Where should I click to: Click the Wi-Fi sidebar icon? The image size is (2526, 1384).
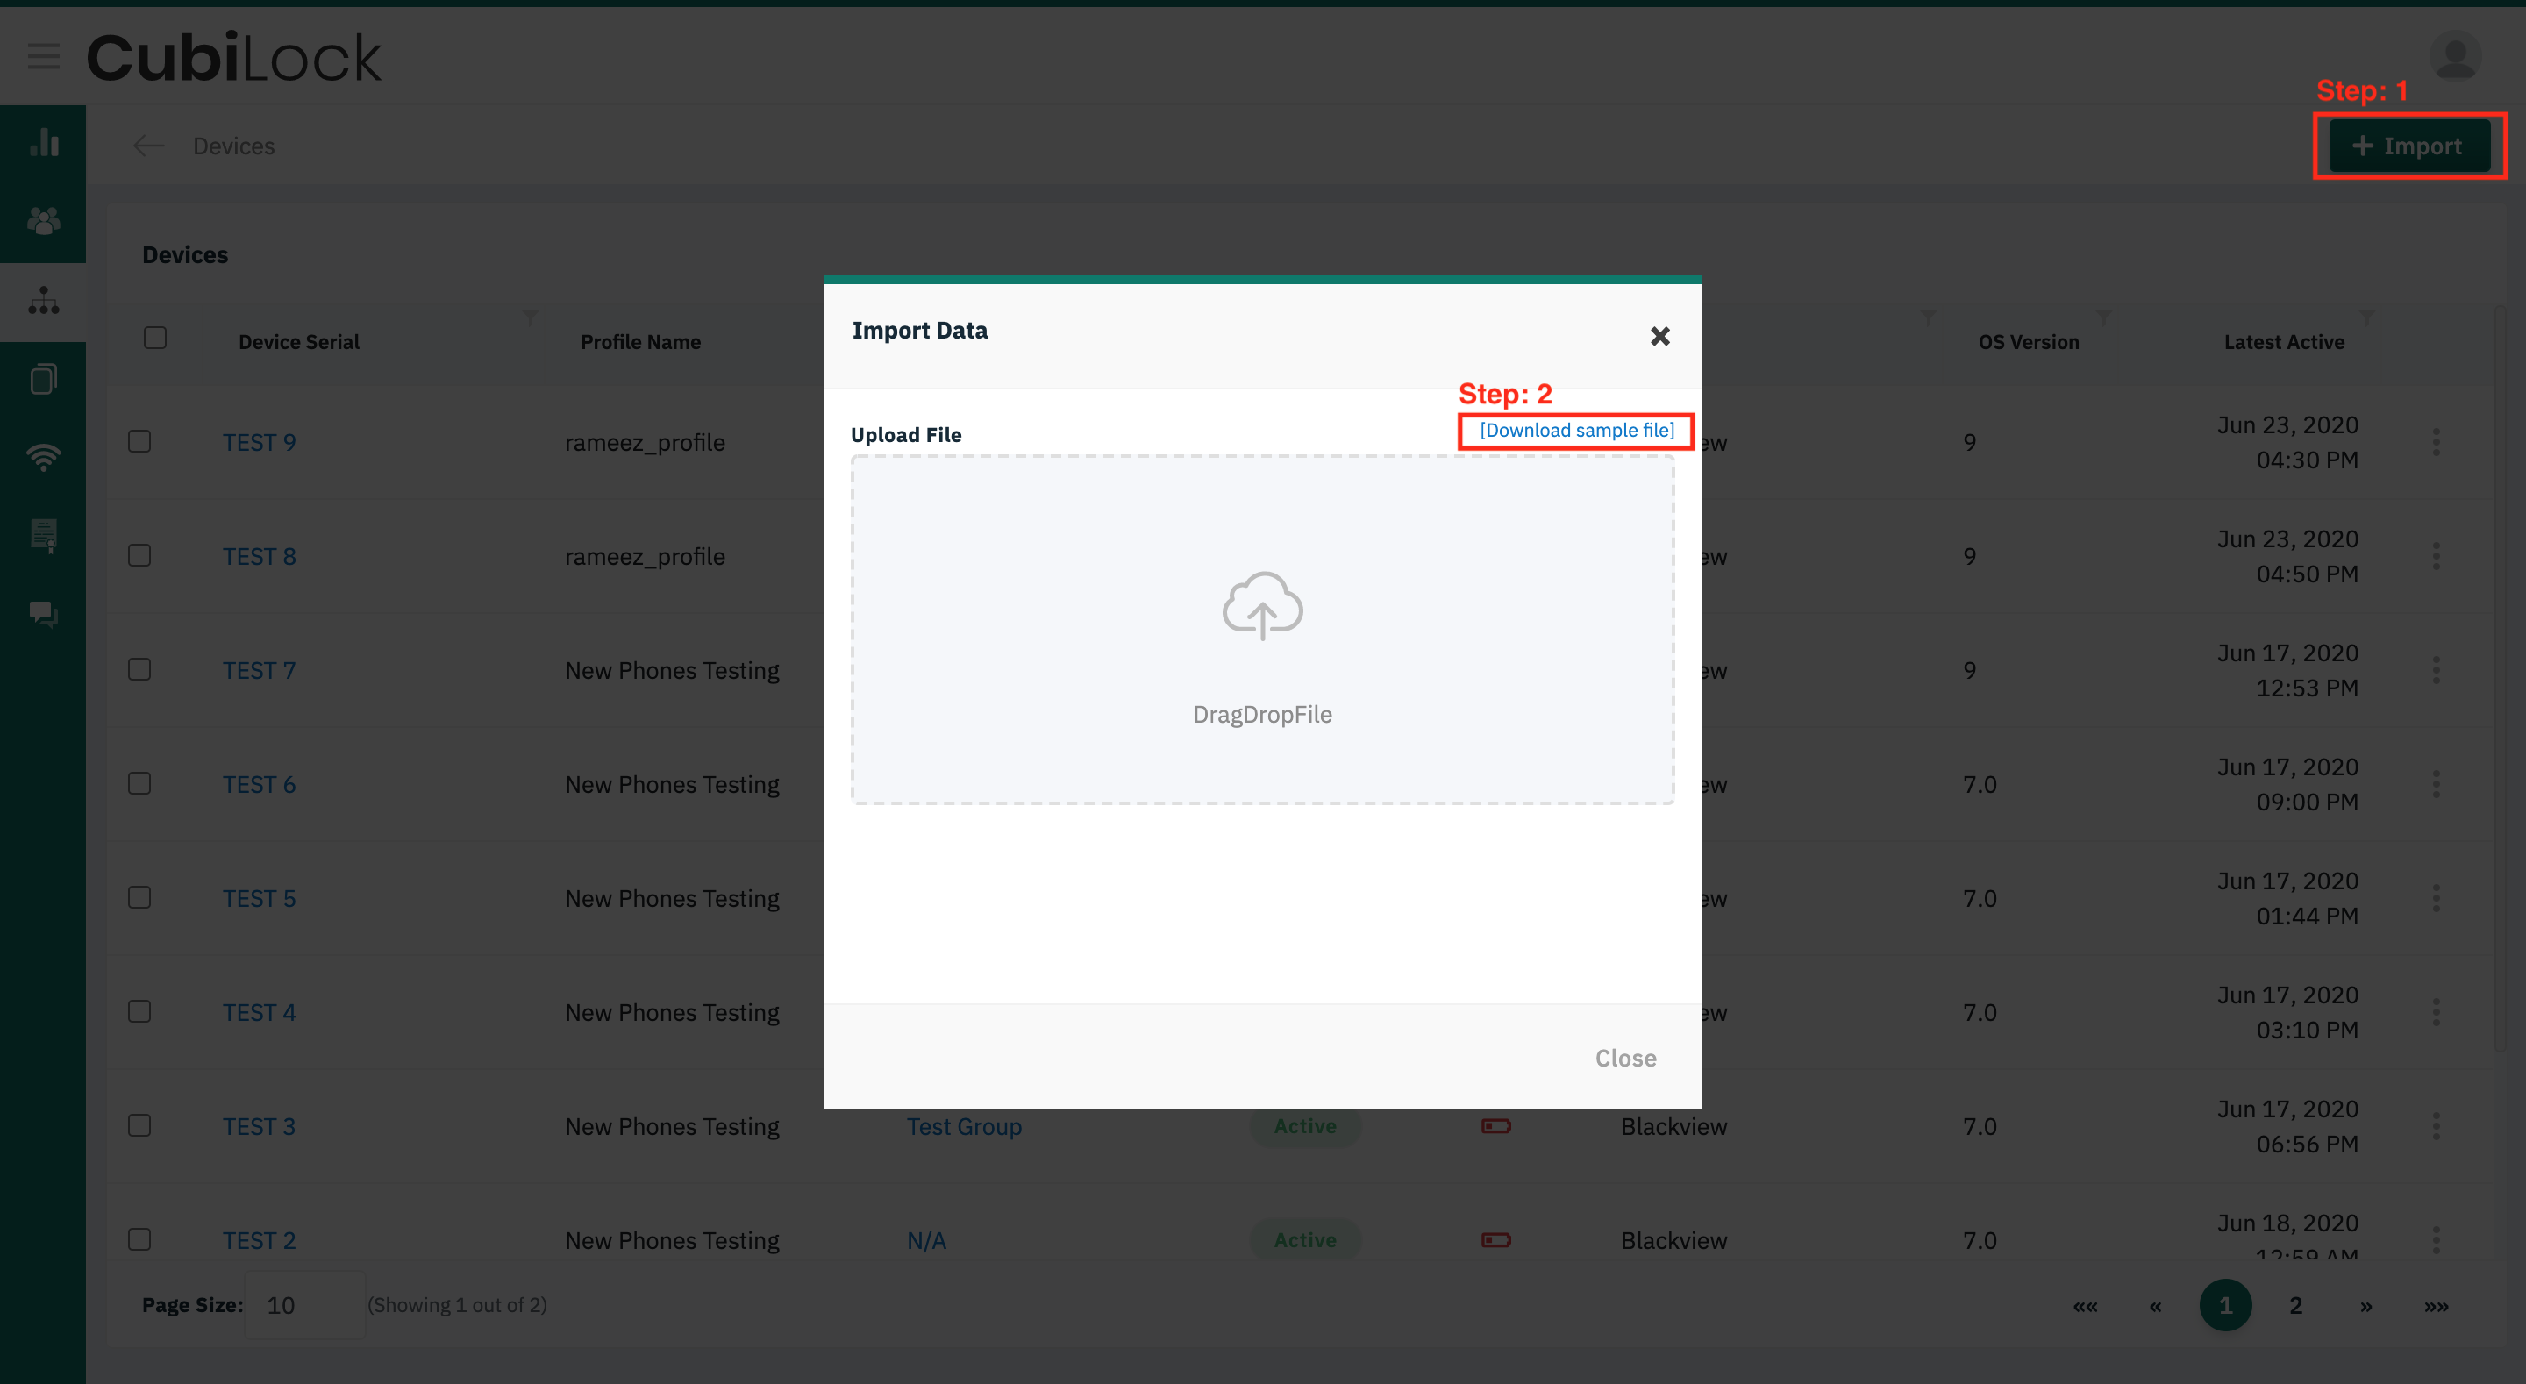click(43, 457)
